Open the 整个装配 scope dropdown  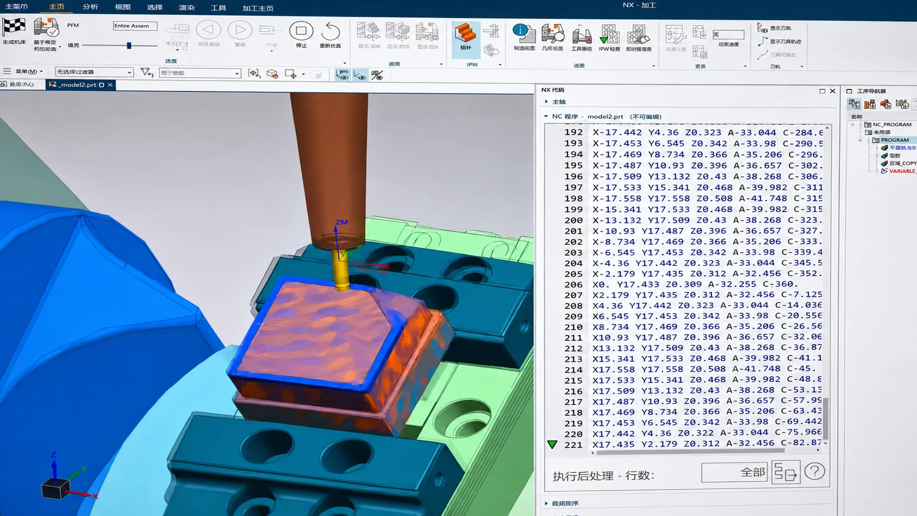200,73
